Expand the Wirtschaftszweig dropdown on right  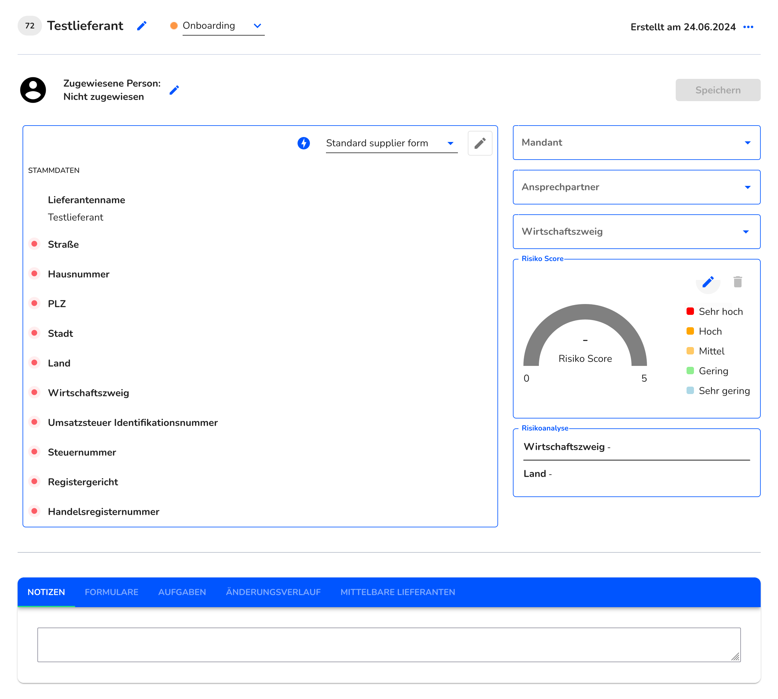(636, 232)
